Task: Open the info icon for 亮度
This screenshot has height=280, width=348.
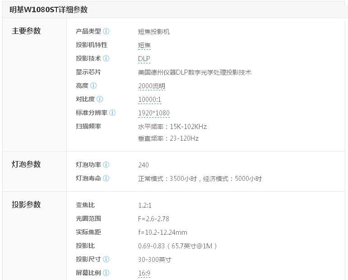Action: pyautogui.click(x=93, y=85)
